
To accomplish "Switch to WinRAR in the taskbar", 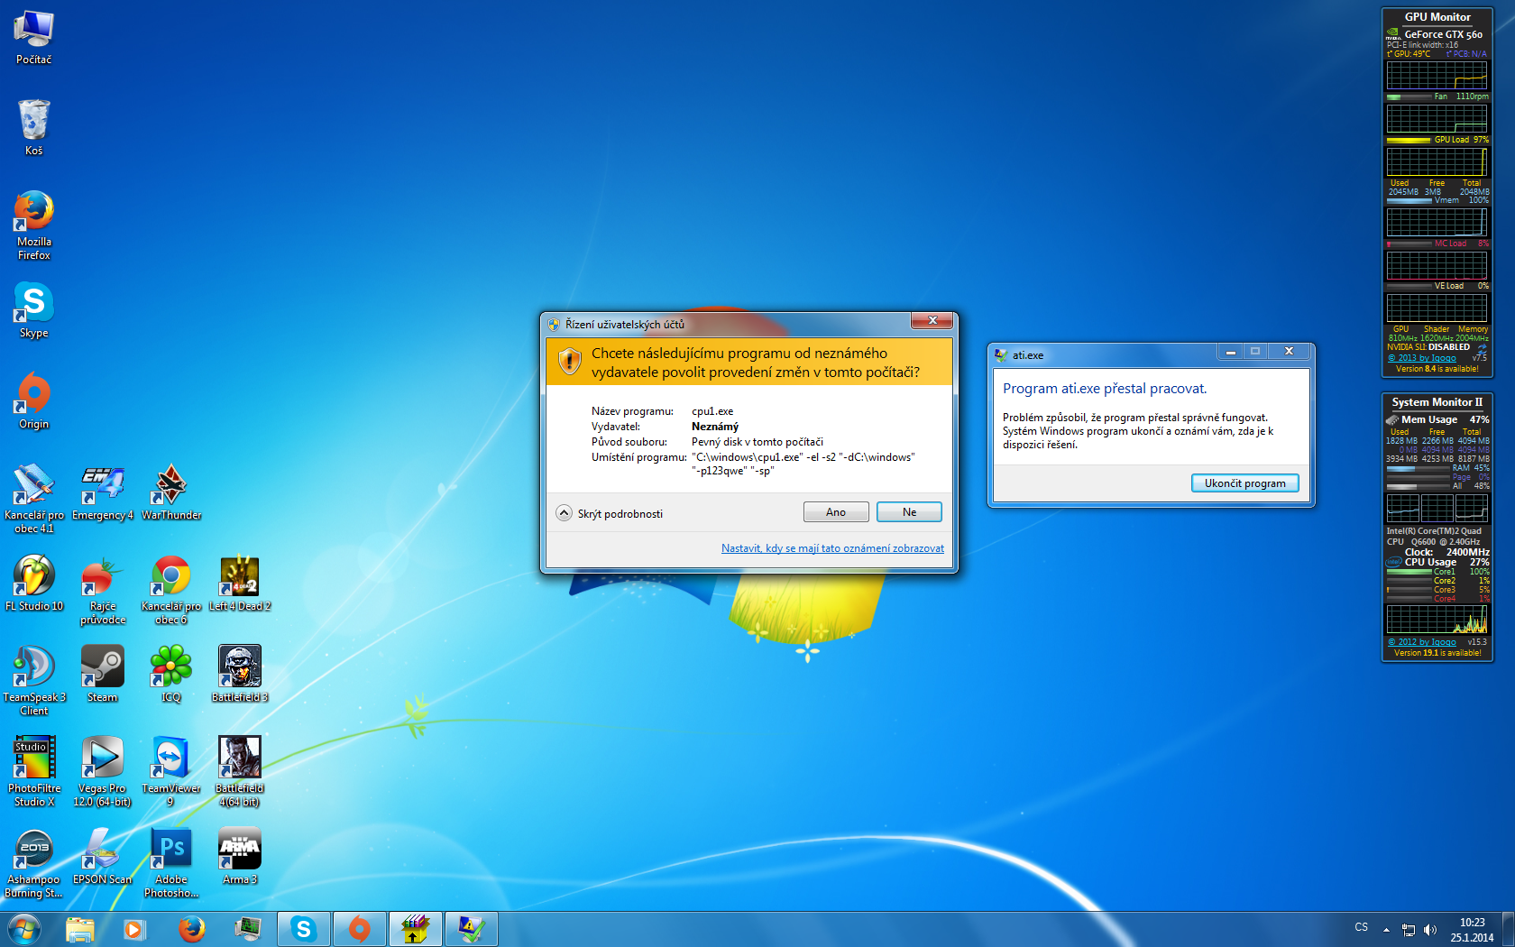I will pos(416,929).
